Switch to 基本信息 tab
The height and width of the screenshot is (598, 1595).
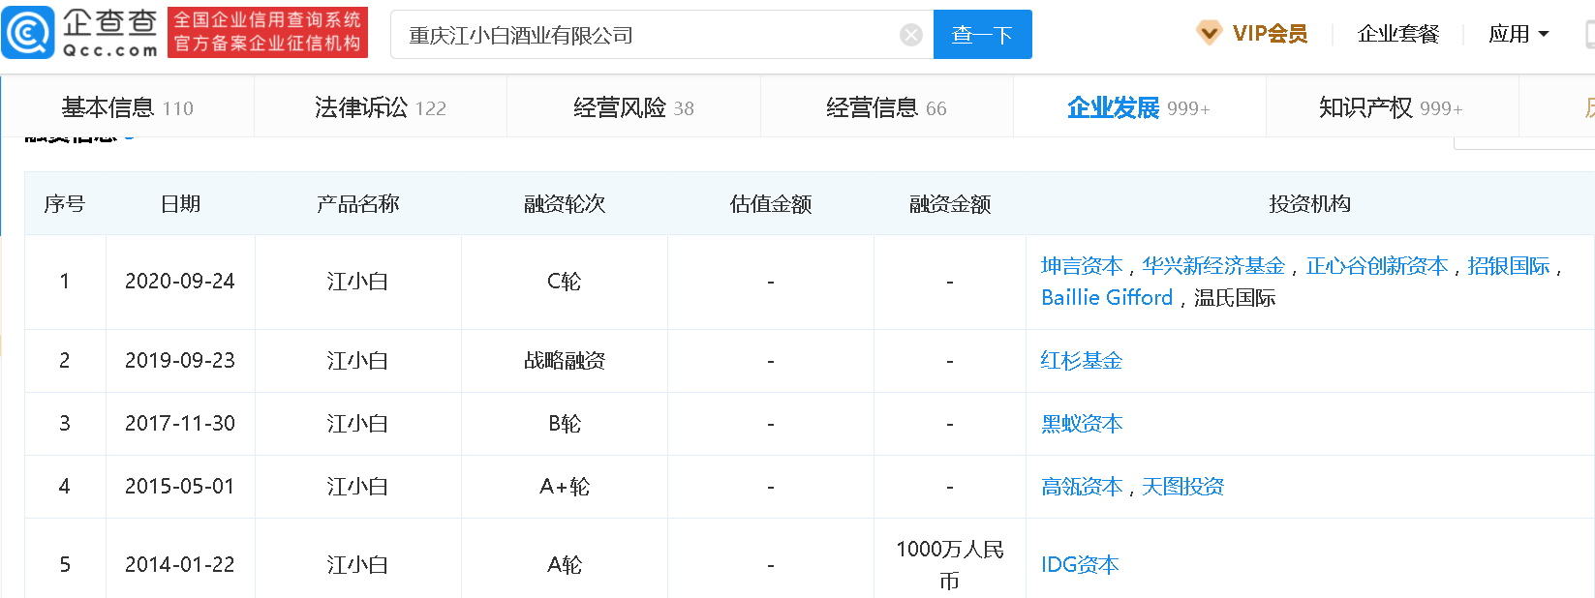click(127, 107)
